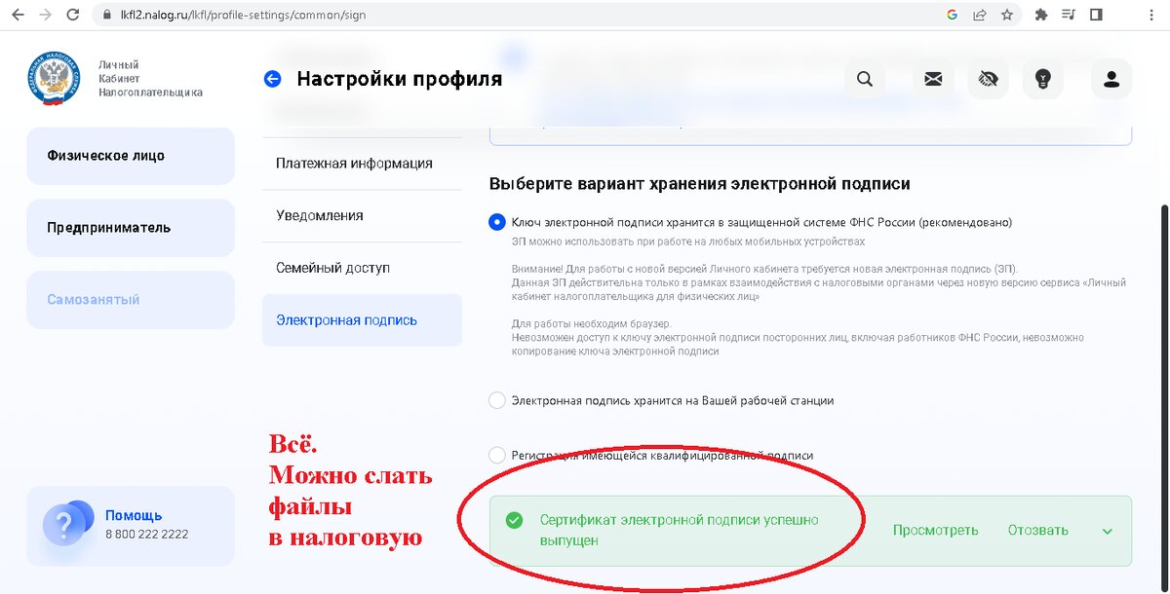The image size is (1170, 594).
Task: Select storing signature key in FNS secure system
Action: coord(495,222)
